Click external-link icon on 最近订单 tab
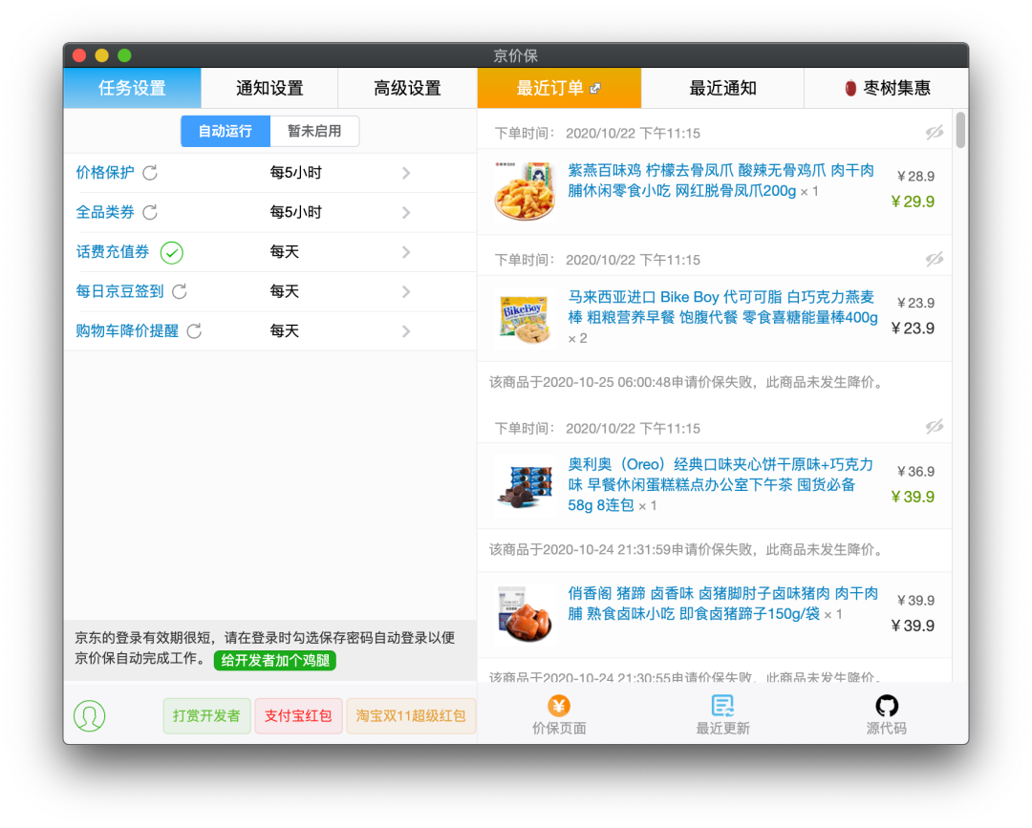 pyautogui.click(x=595, y=88)
